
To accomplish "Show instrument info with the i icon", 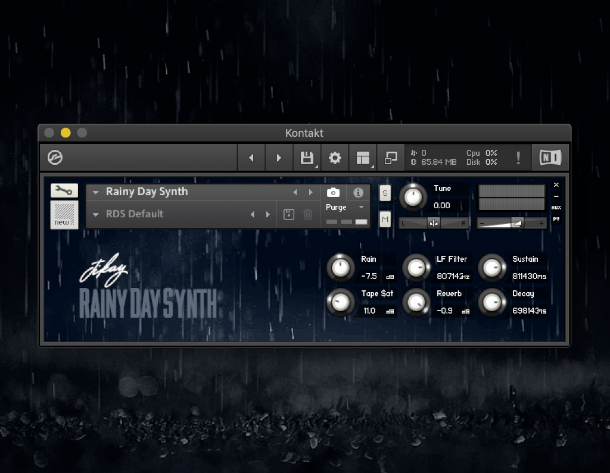I will click(x=358, y=192).
